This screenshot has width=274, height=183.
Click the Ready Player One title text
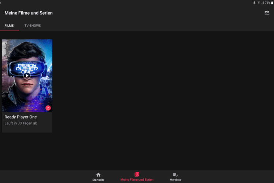(x=21, y=117)
